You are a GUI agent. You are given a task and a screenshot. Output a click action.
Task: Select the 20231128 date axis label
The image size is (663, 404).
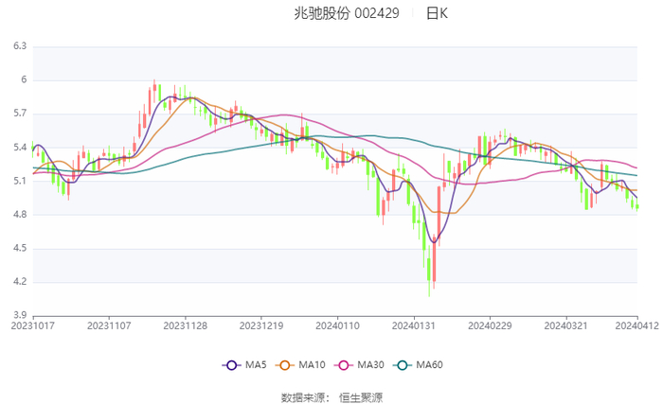coord(185,325)
